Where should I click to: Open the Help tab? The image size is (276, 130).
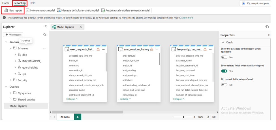32,3
